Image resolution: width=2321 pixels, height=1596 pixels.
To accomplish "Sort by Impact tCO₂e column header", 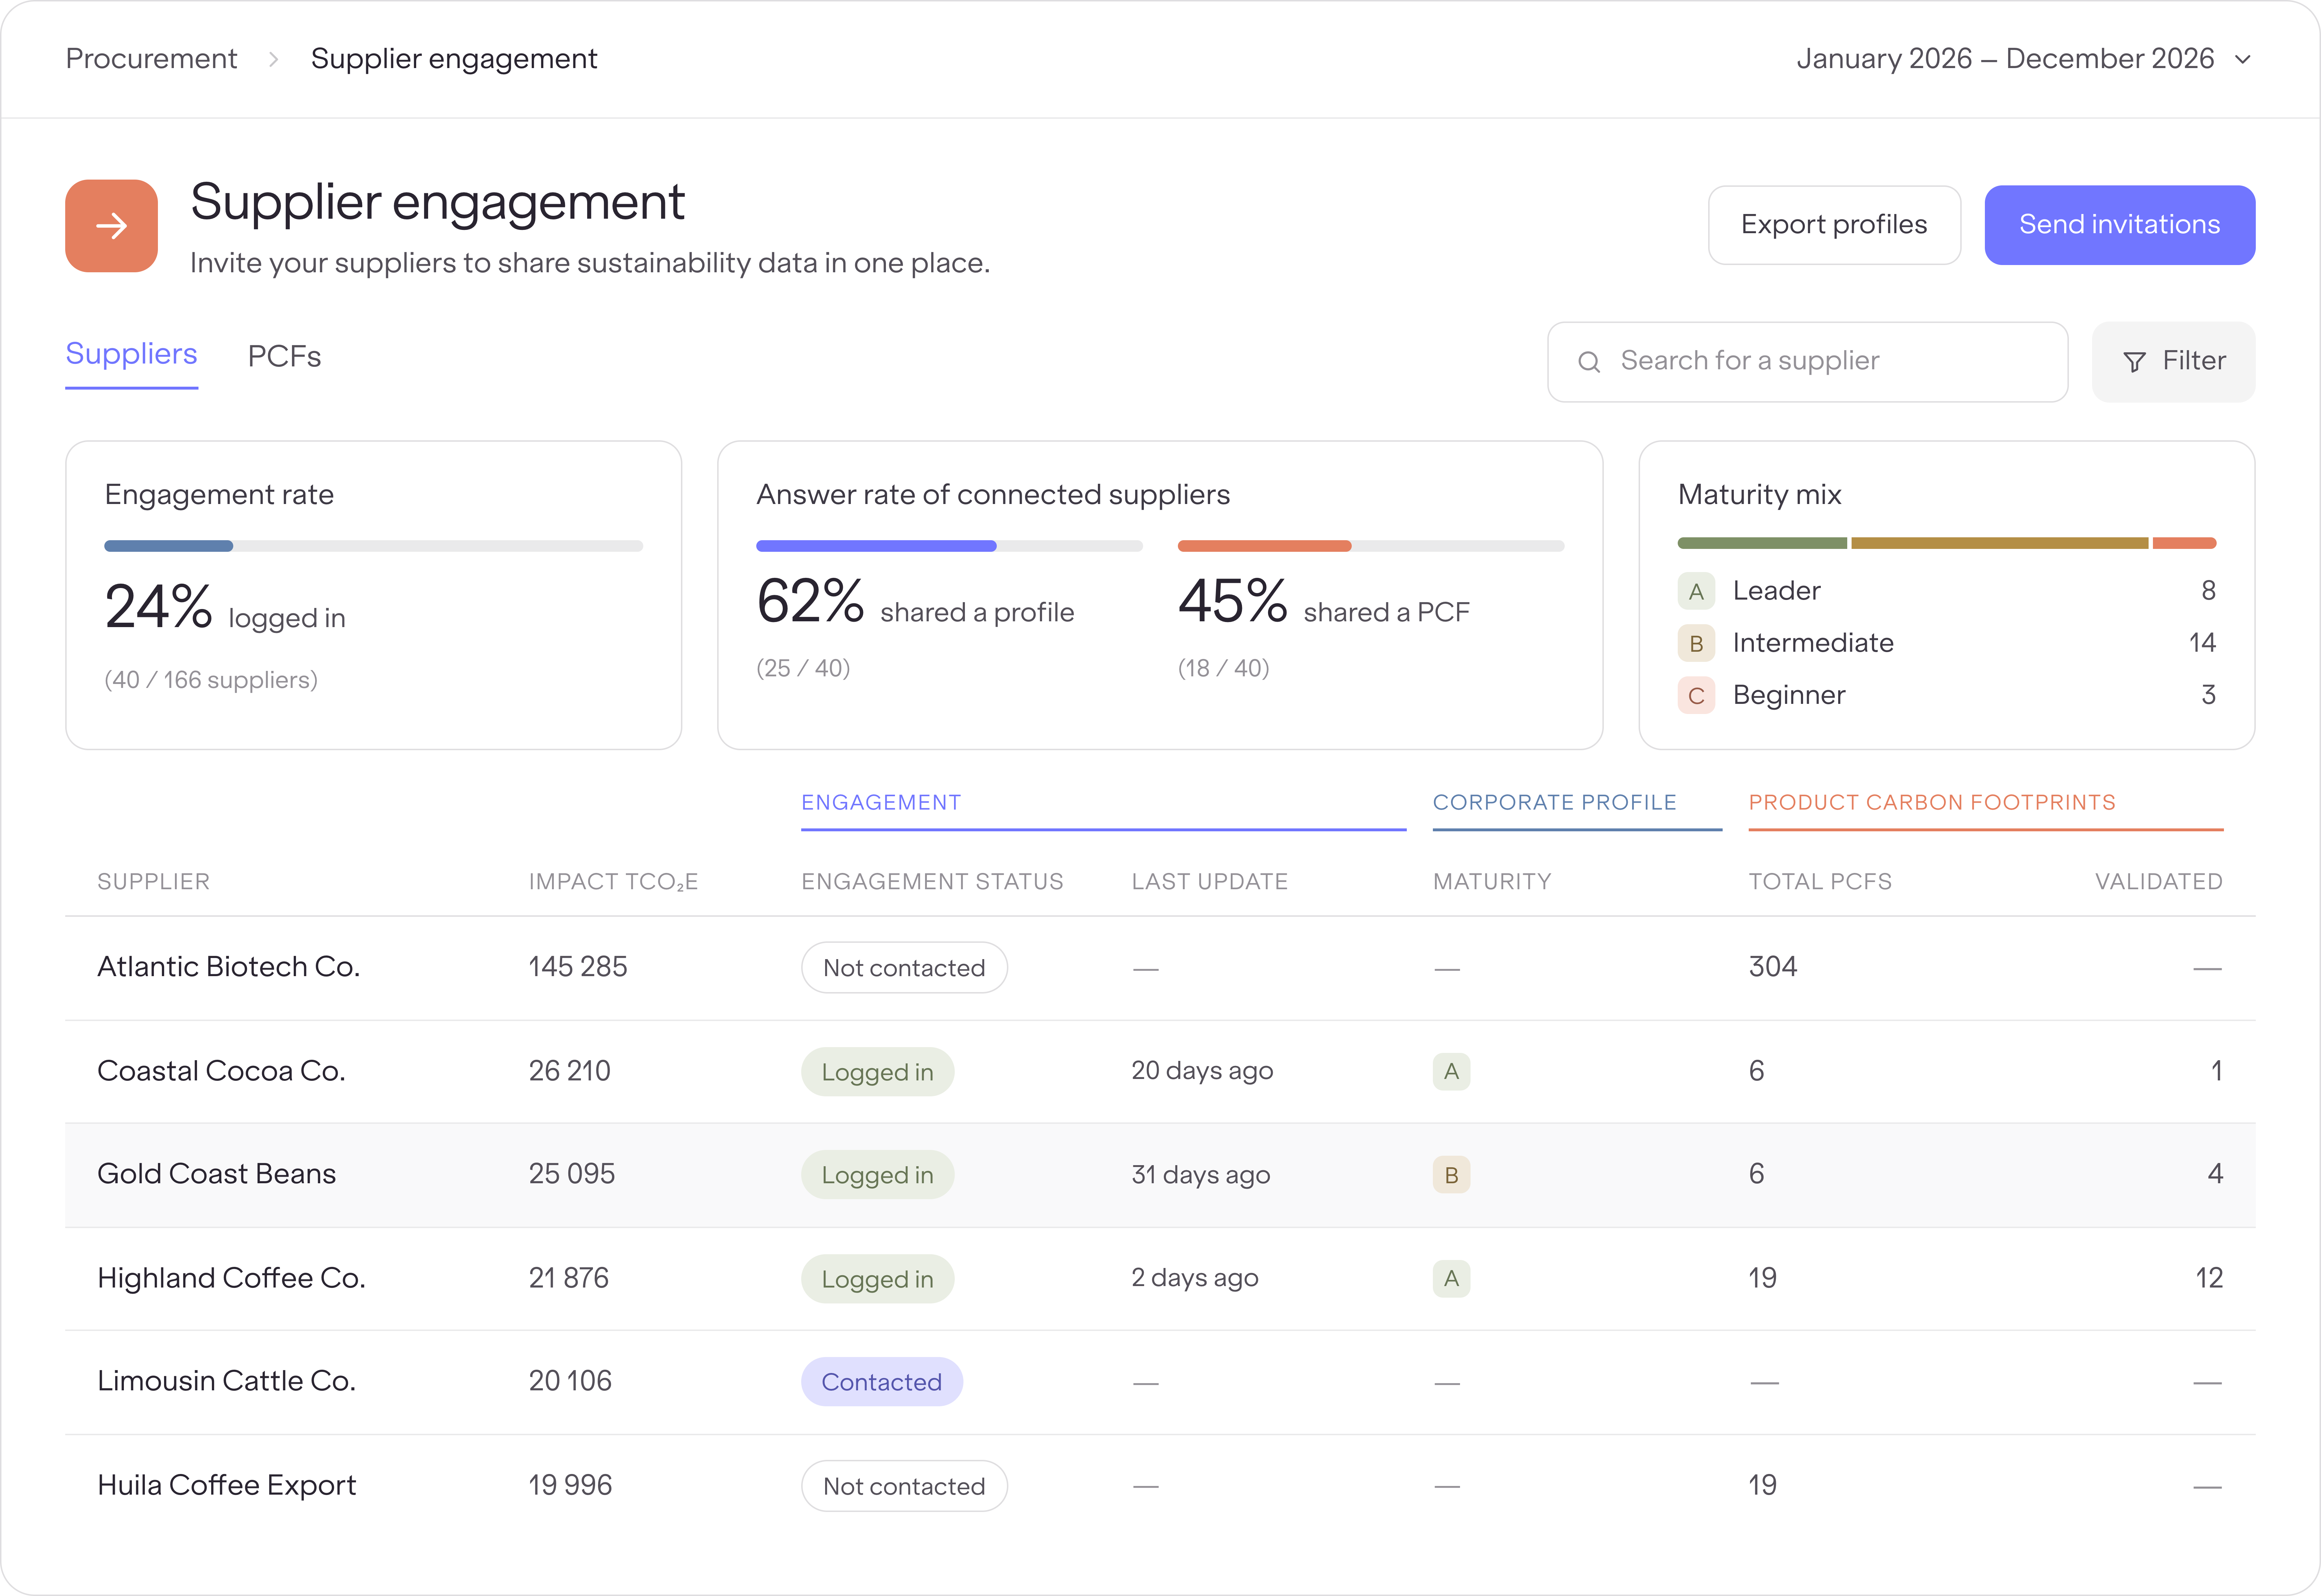I will point(613,882).
